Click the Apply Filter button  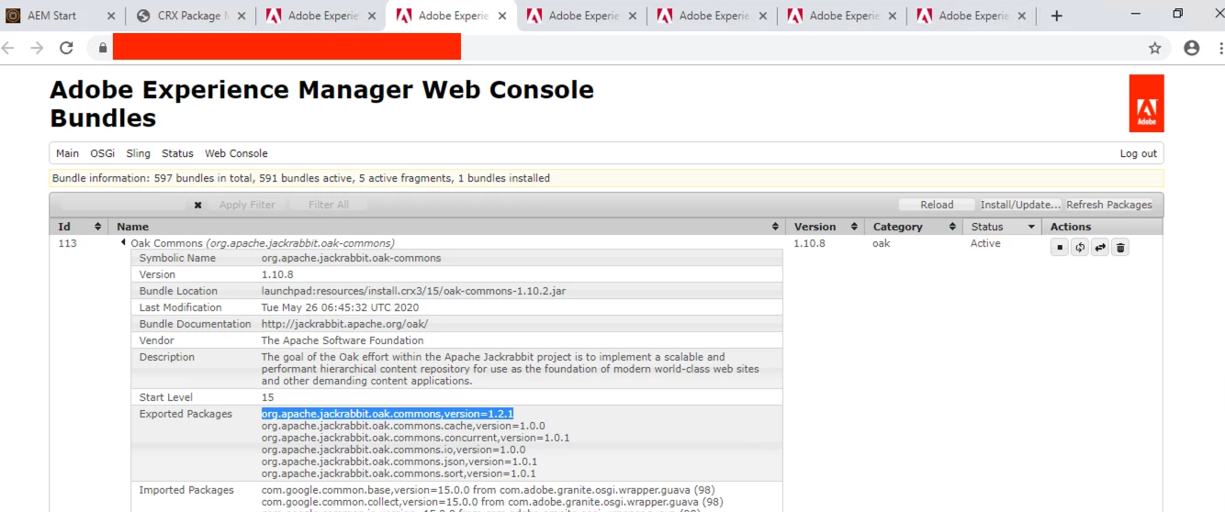[x=247, y=206]
